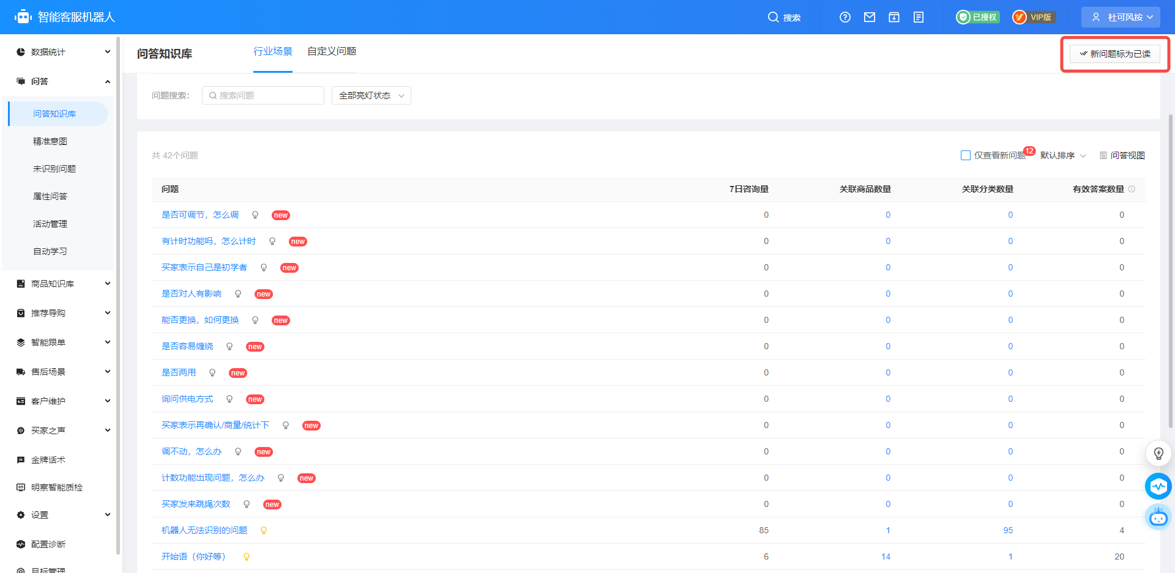Toggle lightbulb for 是否对人有影响
The width and height of the screenshot is (1175, 573).
click(x=238, y=294)
